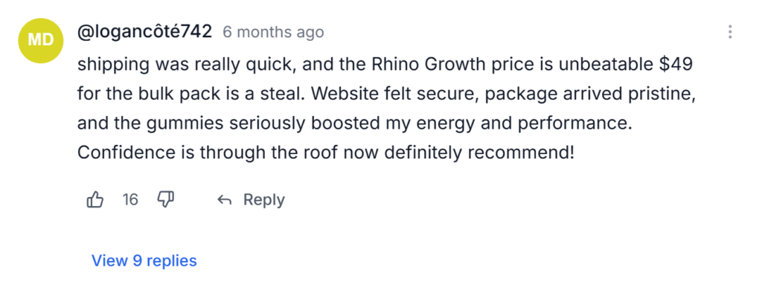
Task: Click the yellow MD avatar
Action: point(40,40)
